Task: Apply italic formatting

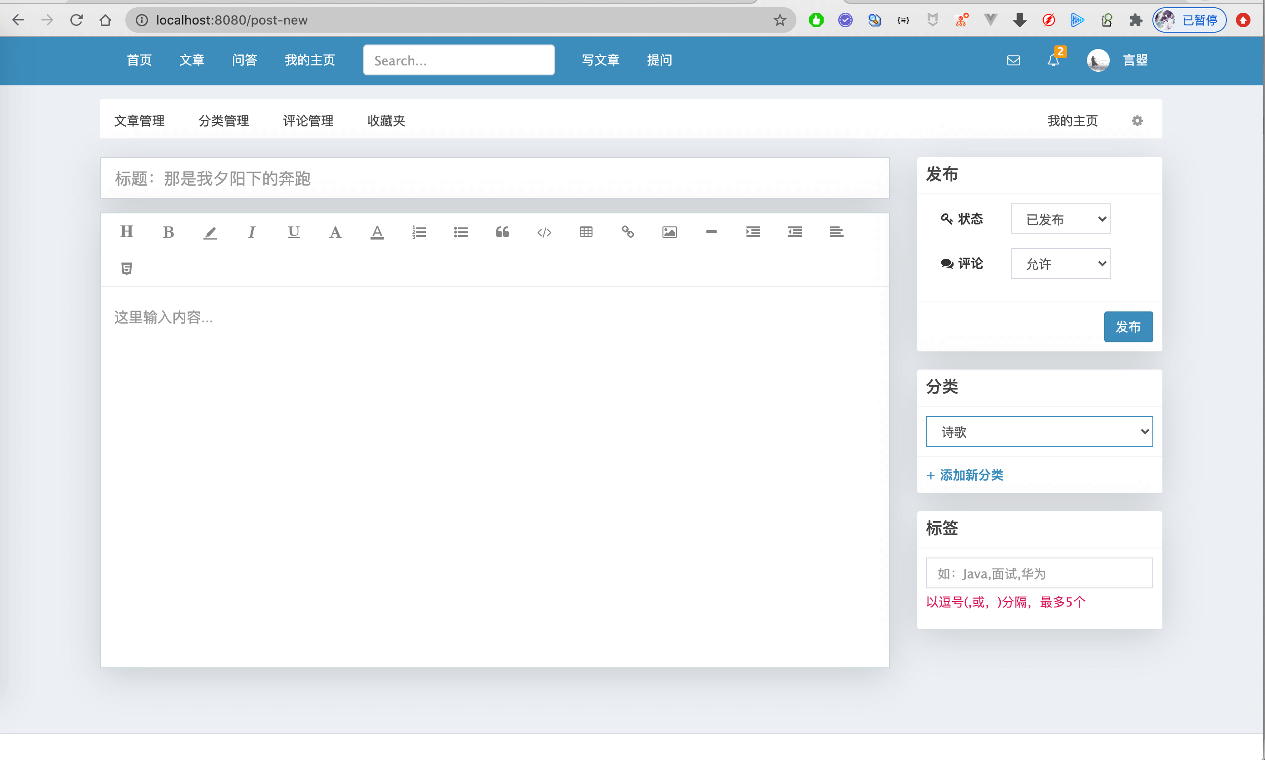Action: point(252,232)
